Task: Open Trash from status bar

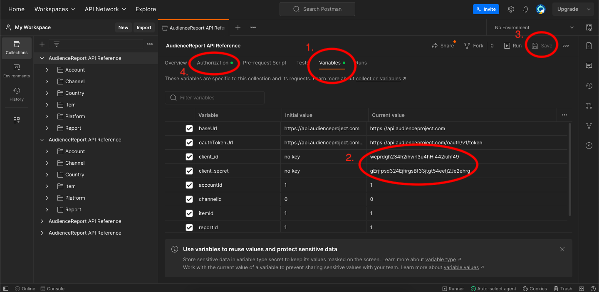Action: [563, 289]
